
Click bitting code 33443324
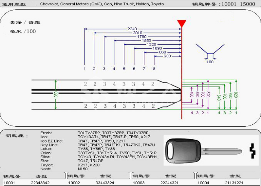[x=105, y=183]
